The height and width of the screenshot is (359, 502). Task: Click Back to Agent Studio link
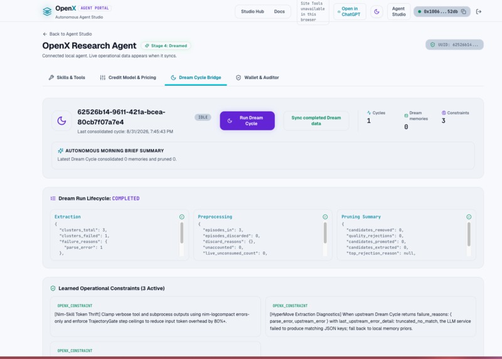[x=67, y=34]
